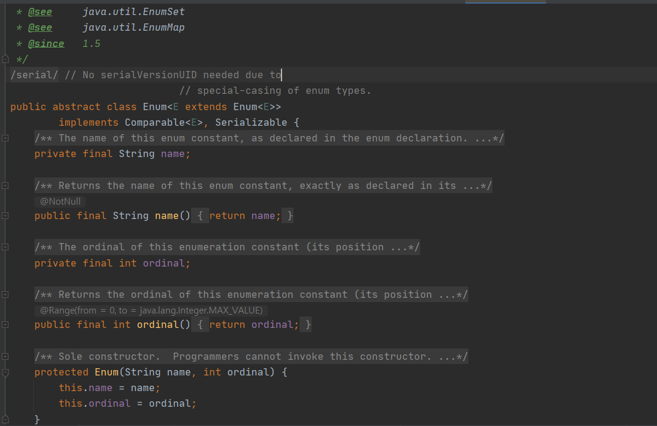Click 'return name;' in the folded method body
The image size is (657, 426).
pyautogui.click(x=245, y=216)
